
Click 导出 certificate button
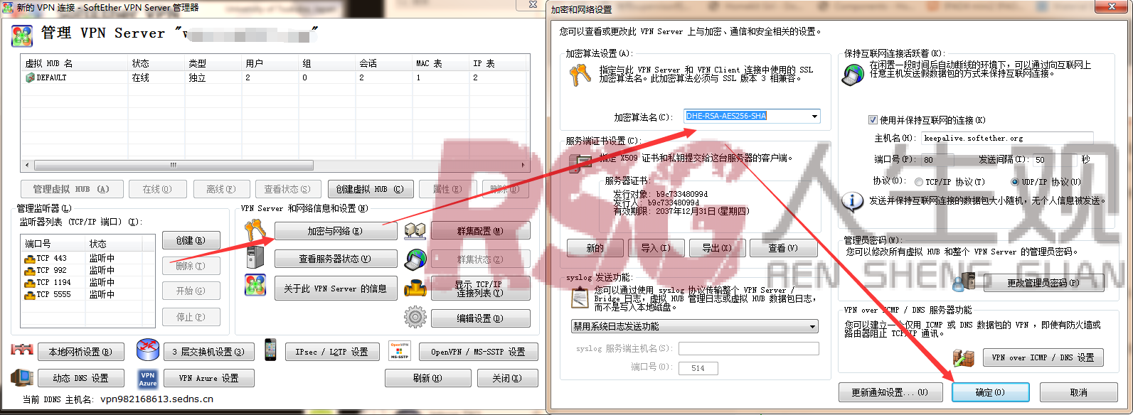(x=717, y=248)
